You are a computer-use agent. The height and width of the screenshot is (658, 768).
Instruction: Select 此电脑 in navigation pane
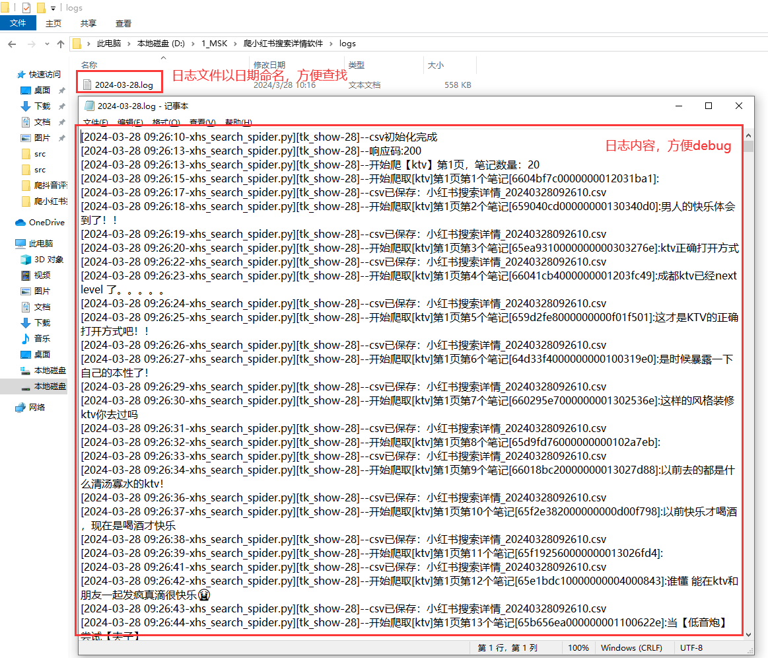click(x=41, y=244)
